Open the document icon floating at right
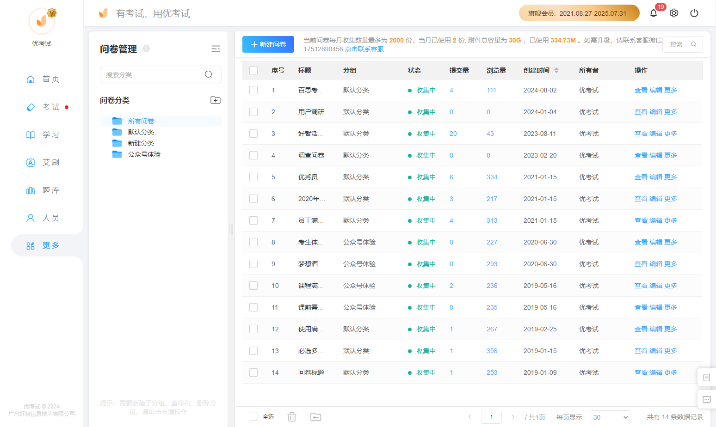This screenshot has width=716, height=427. pyautogui.click(x=707, y=378)
